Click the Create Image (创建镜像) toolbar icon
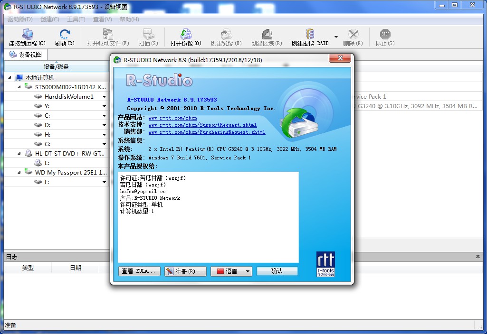487x334 pixels. (x=226, y=34)
